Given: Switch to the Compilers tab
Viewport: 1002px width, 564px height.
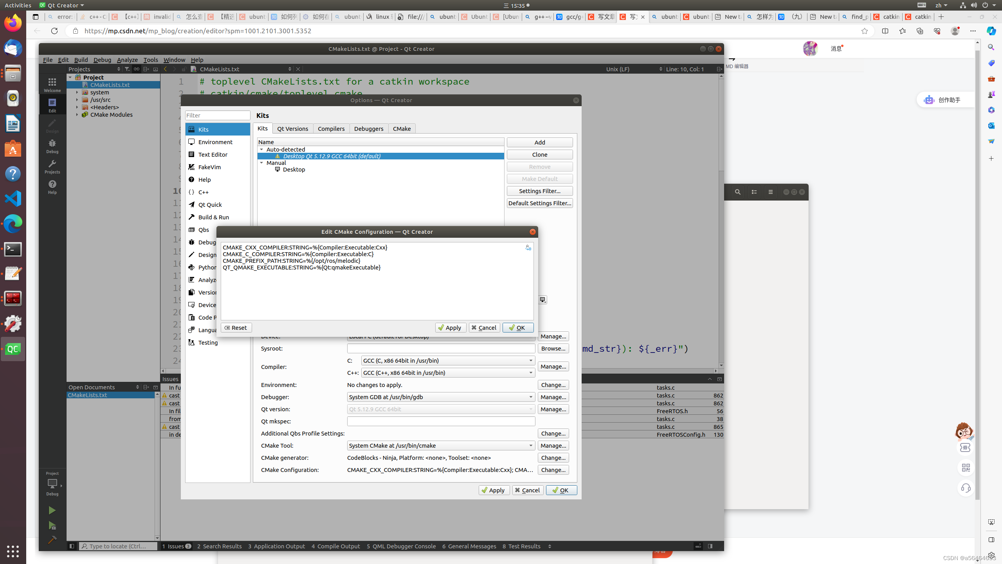Looking at the screenshot, I should [331, 128].
